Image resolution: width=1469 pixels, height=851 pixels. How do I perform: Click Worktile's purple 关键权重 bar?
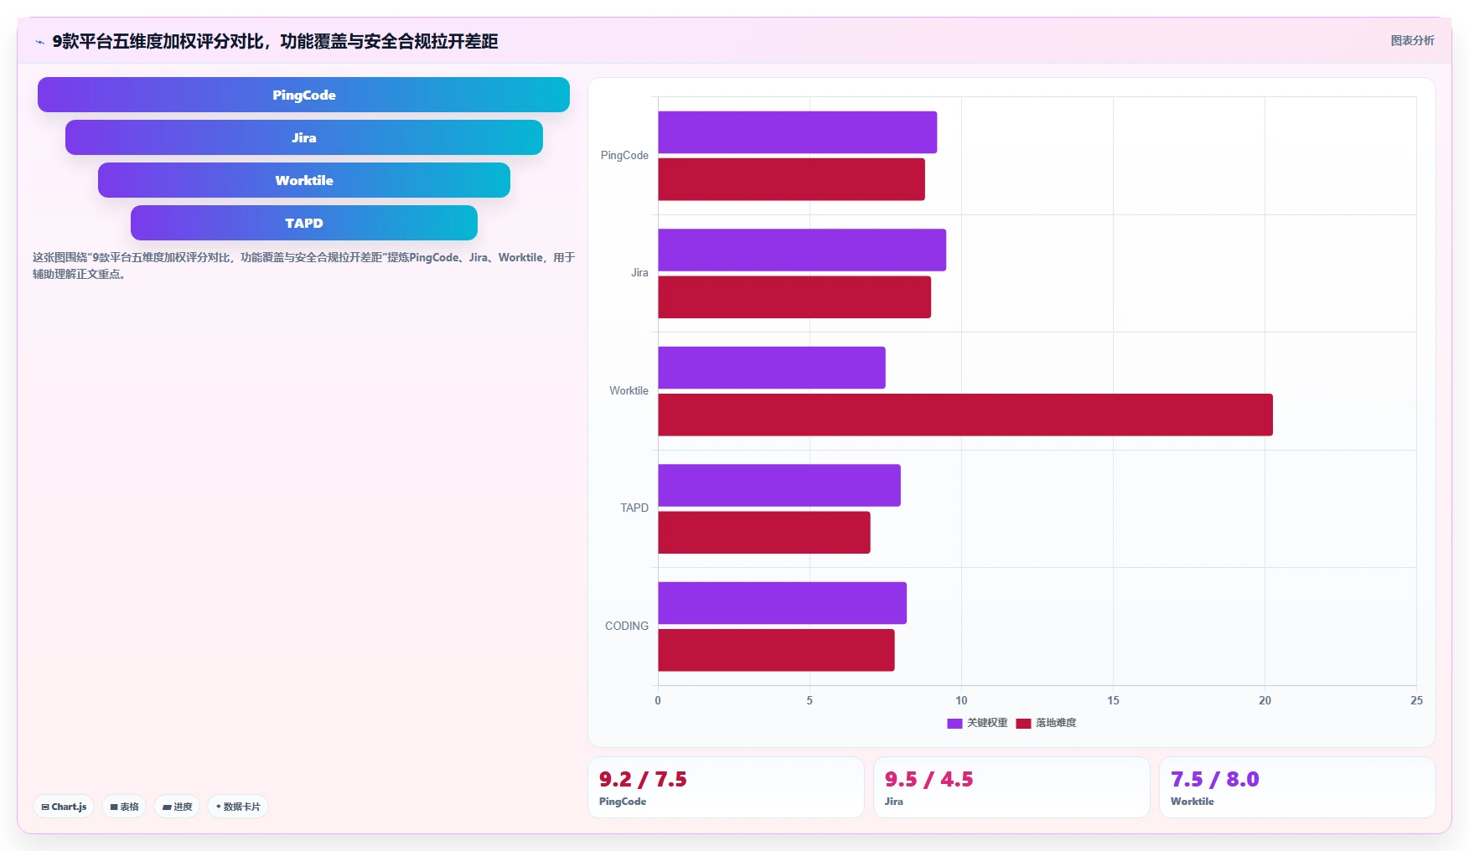click(x=772, y=368)
